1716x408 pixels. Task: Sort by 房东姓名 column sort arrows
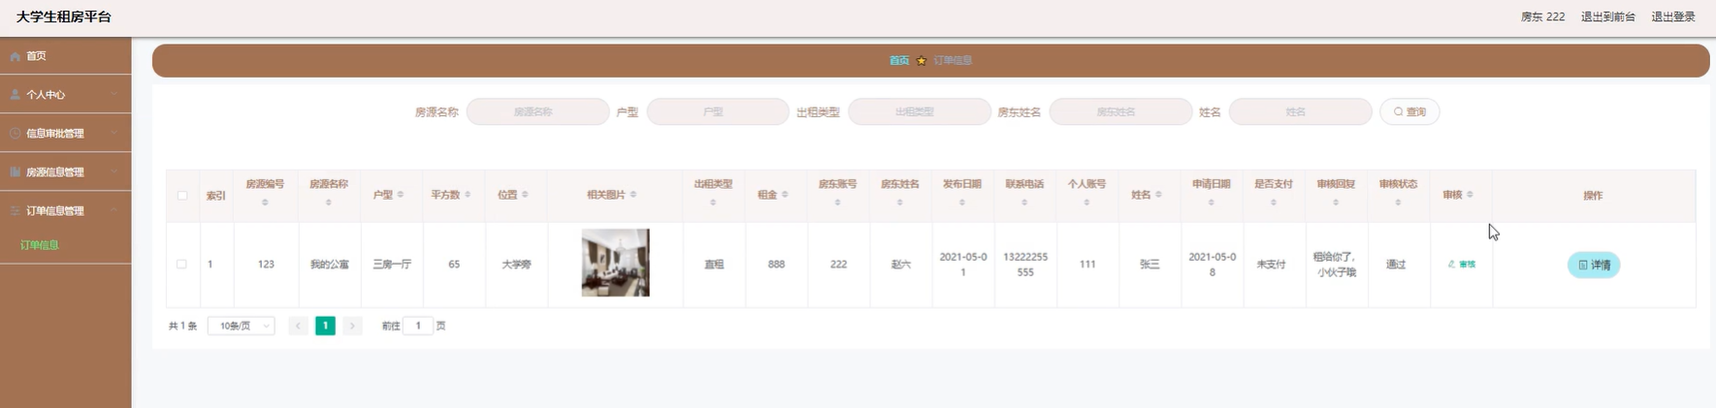[x=900, y=203]
